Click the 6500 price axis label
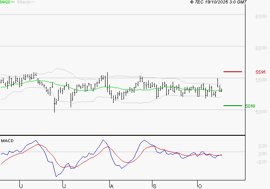This screenshot has height=189, width=270. [x=261, y=16]
